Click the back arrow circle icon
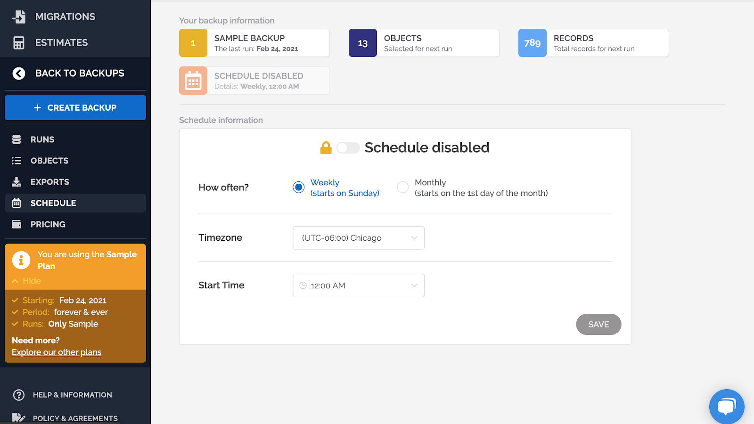This screenshot has width=754, height=424. point(19,73)
